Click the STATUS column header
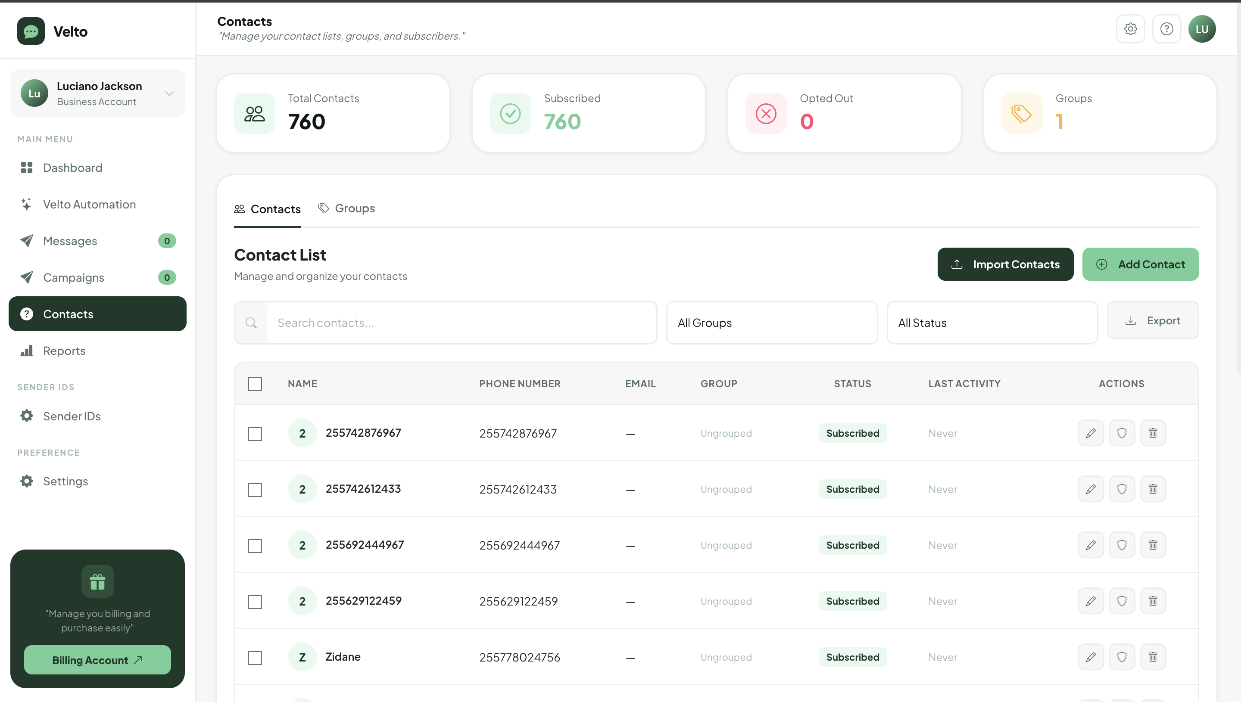The width and height of the screenshot is (1241, 702). pos(852,384)
